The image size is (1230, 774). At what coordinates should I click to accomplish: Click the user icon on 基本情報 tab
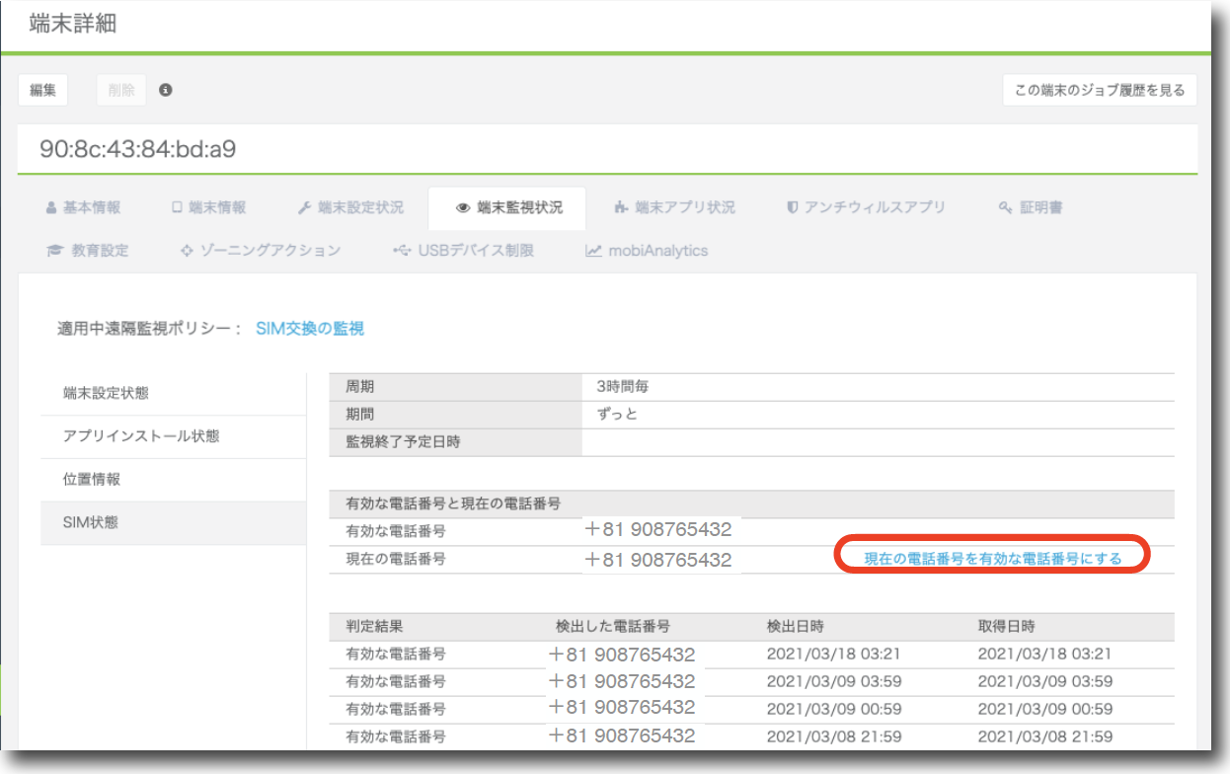[x=51, y=208]
